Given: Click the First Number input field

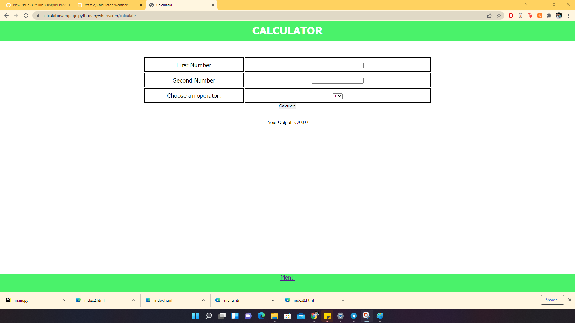Looking at the screenshot, I should [338, 65].
